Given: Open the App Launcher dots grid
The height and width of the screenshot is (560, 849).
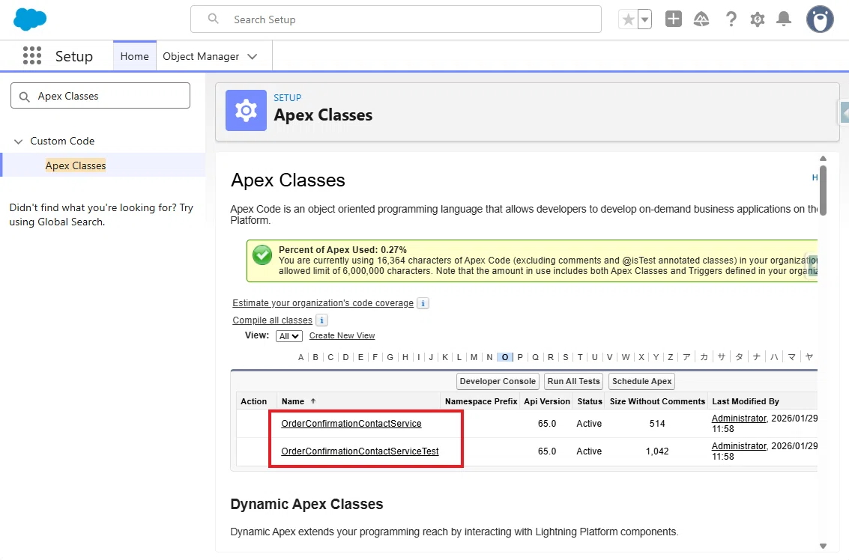Looking at the screenshot, I should click(x=32, y=55).
